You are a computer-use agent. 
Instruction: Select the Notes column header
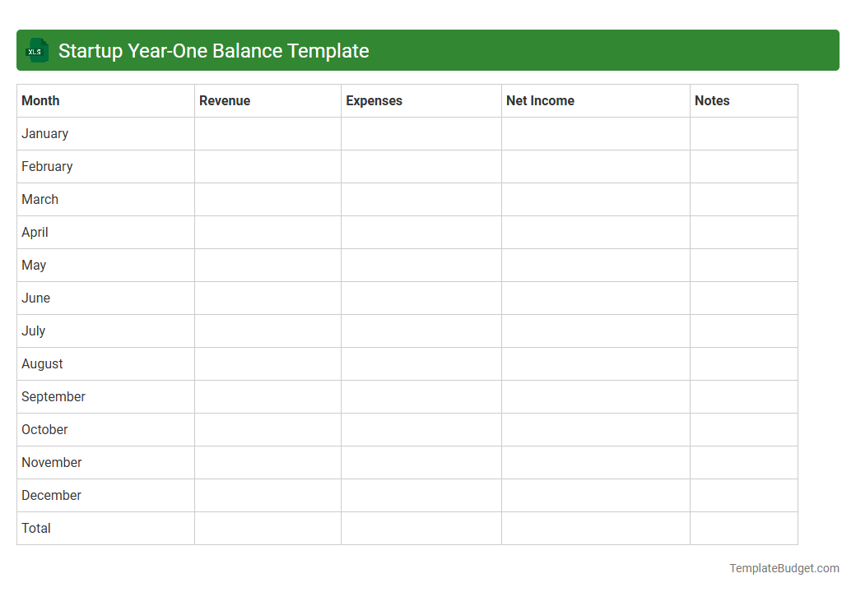pos(712,100)
